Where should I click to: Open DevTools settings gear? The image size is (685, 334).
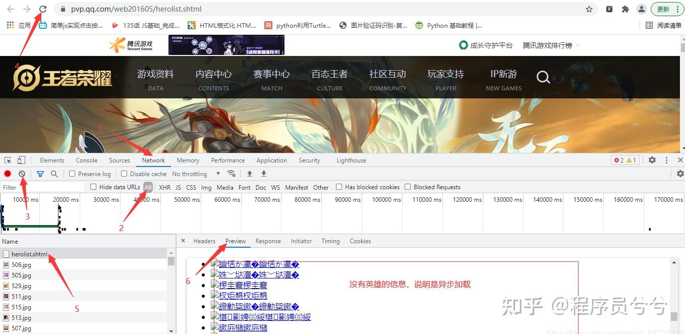[652, 160]
